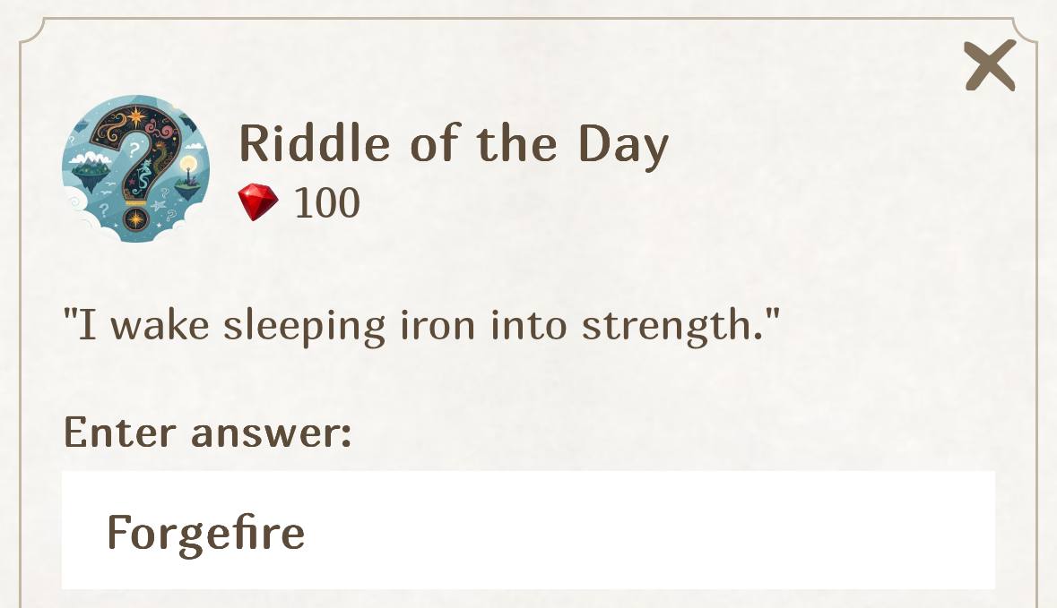Close the Riddle of the Day dialog
This screenshot has height=608, width=1057.
[x=990, y=65]
